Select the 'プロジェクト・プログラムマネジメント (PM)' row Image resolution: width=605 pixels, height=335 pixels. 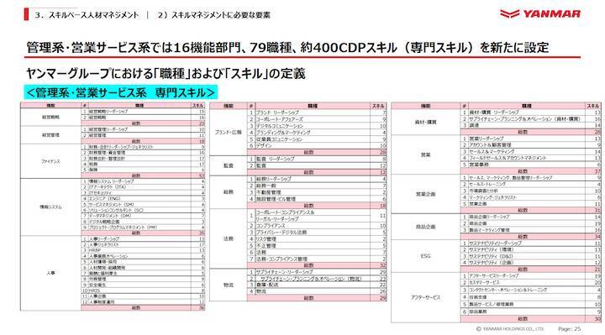pos(143,228)
